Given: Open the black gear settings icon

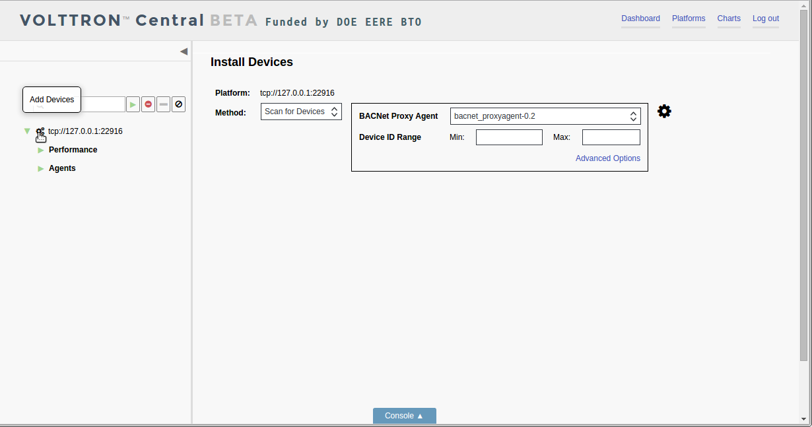Looking at the screenshot, I should tap(665, 112).
